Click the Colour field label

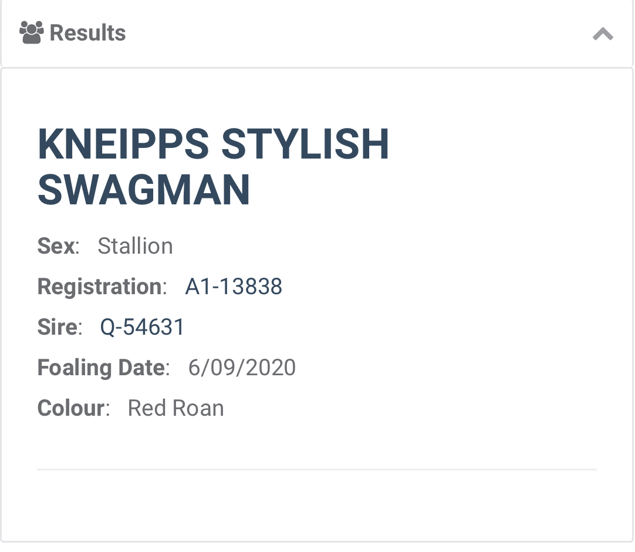(72, 408)
